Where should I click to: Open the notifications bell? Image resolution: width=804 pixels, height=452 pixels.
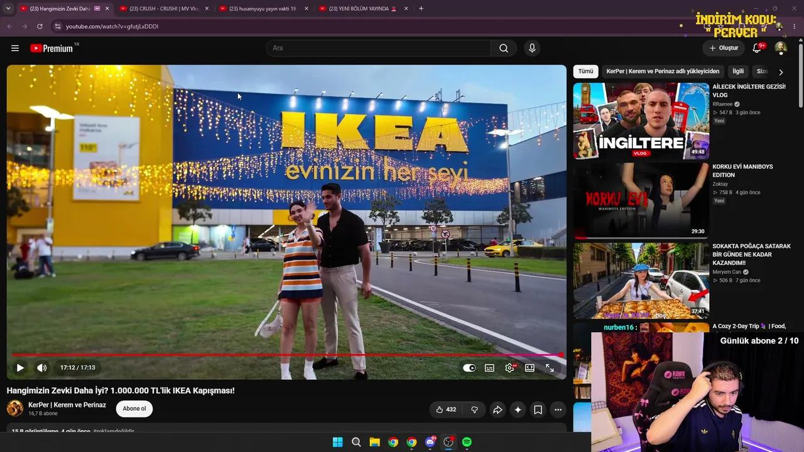tap(757, 48)
